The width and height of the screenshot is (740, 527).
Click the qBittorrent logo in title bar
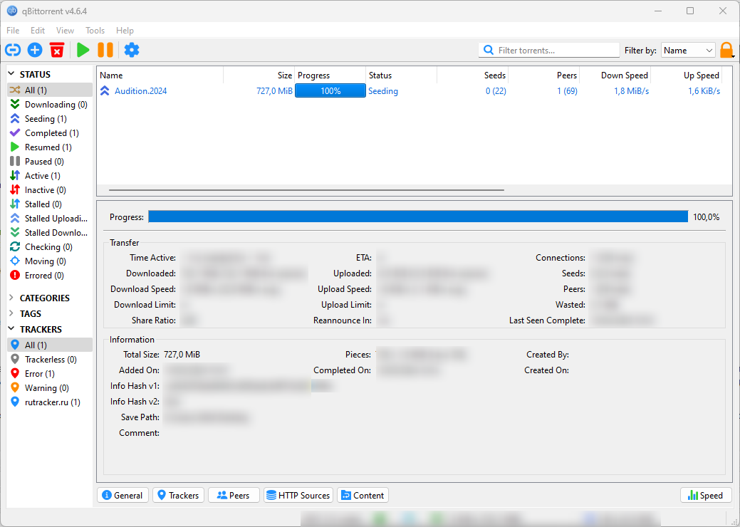click(12, 11)
